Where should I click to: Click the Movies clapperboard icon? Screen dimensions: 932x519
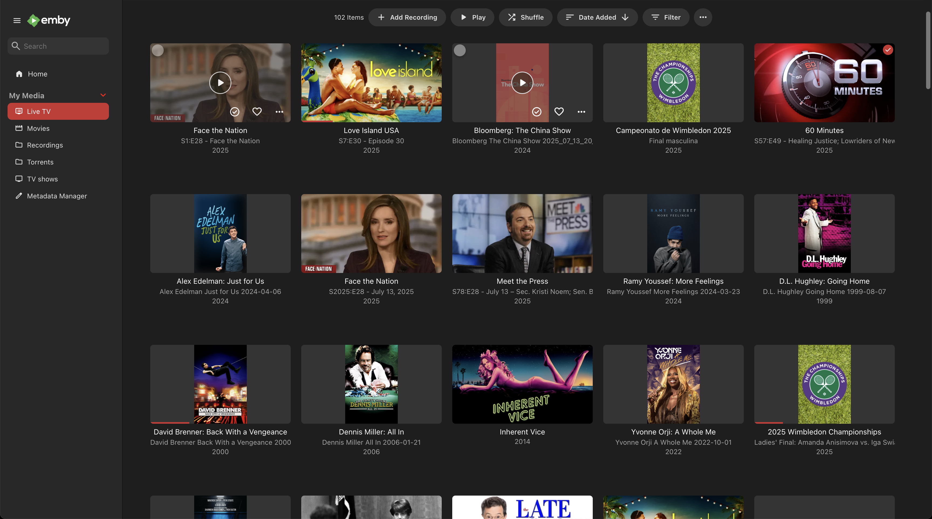[19, 128]
